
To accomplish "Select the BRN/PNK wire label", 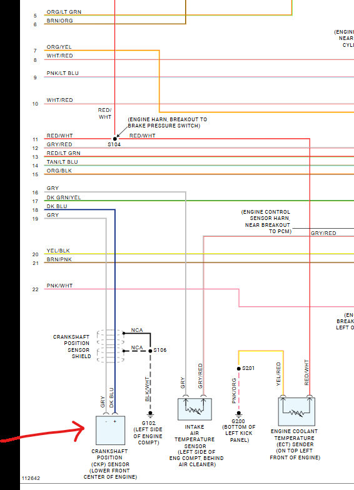I will point(59,259).
